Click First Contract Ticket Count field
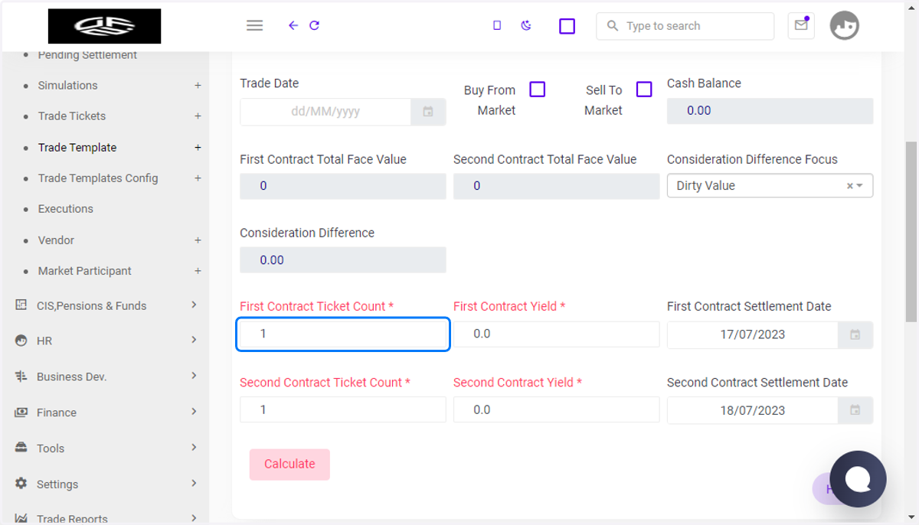This screenshot has width=919, height=525. click(x=343, y=334)
